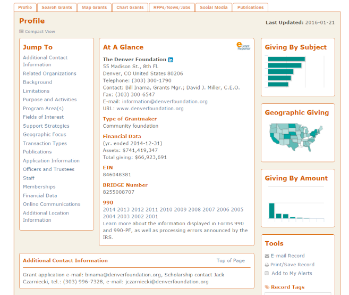Click the Geographic Giving heading
Image resolution: width=349 pixels, height=295 pixels.
297,112
